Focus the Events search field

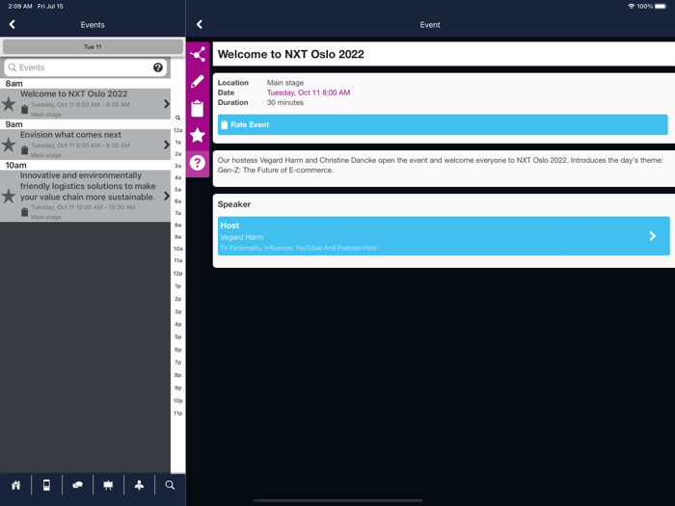(x=85, y=67)
